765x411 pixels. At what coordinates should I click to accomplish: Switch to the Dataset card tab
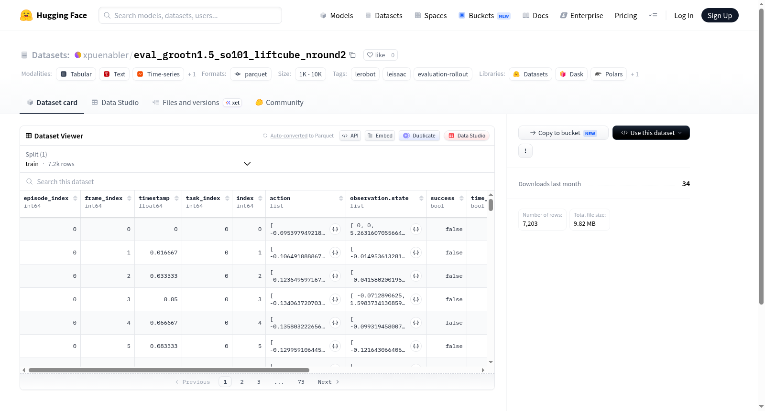(x=52, y=103)
